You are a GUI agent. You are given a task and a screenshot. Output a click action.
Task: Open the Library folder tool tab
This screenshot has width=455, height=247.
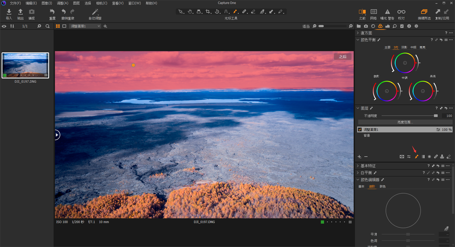tap(359, 26)
